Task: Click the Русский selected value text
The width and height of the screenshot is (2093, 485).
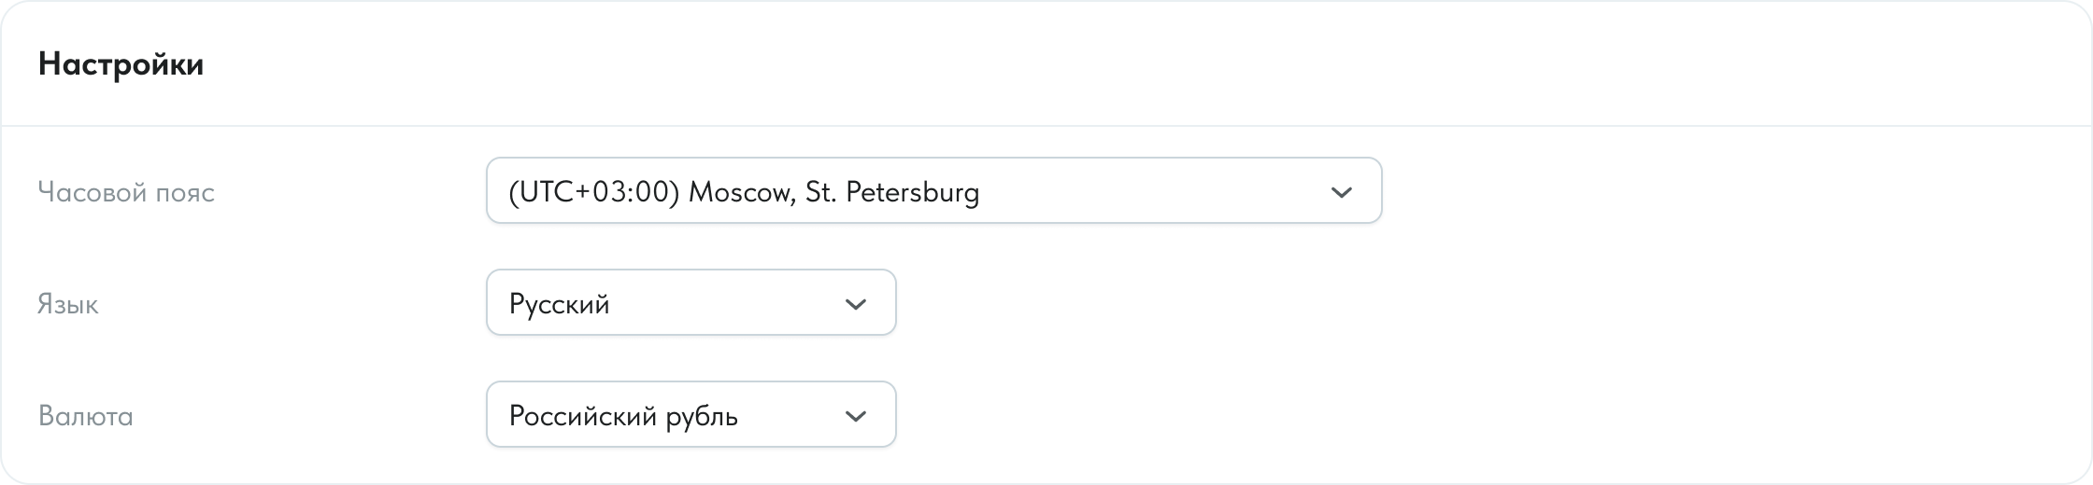Action: click(559, 304)
